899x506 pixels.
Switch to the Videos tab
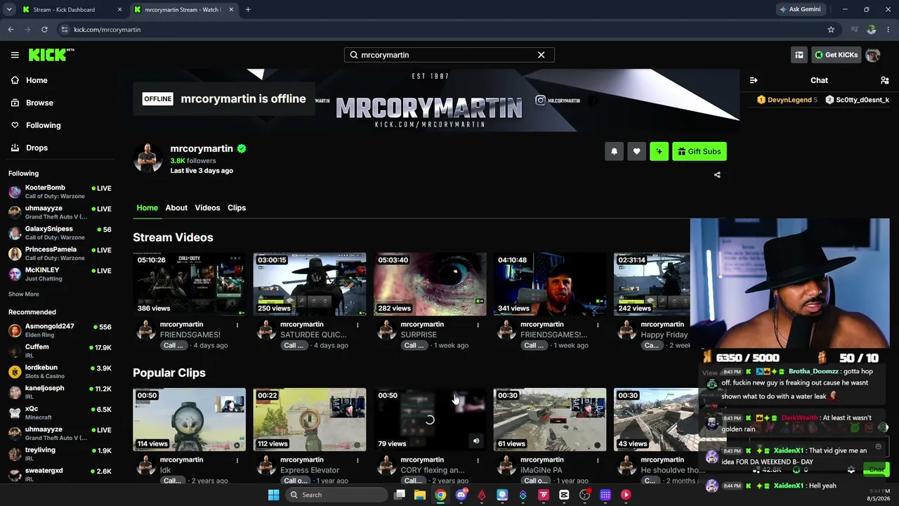point(207,208)
